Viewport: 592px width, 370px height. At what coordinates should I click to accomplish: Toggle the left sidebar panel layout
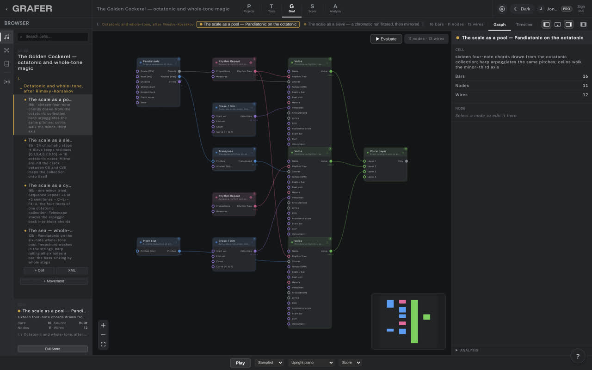(546, 25)
